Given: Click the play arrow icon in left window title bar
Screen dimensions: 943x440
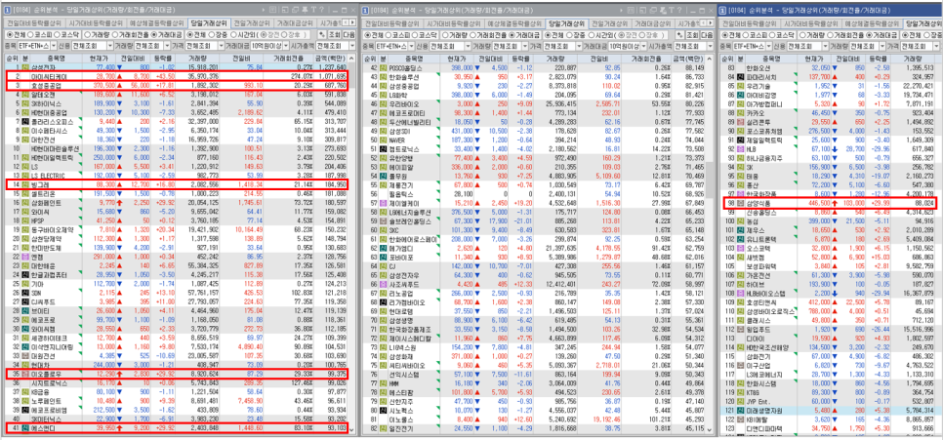Looking at the screenshot, I should point(264,10).
